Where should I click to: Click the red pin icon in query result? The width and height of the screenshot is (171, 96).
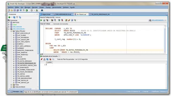(x=41, y=59)
